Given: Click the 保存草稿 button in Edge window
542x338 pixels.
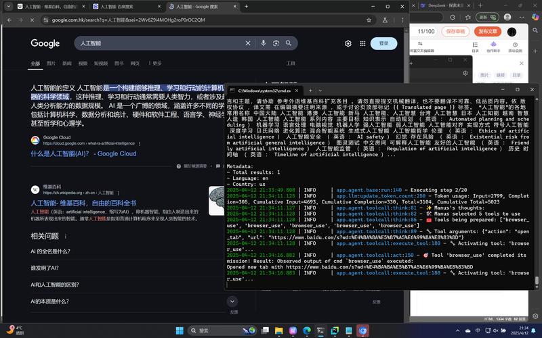Looking at the screenshot, I should 455,31.
